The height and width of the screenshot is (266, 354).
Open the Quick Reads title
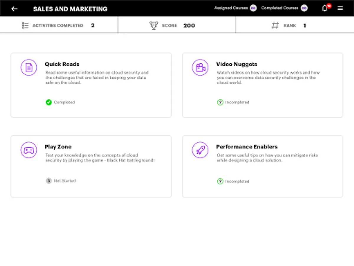pos(62,64)
